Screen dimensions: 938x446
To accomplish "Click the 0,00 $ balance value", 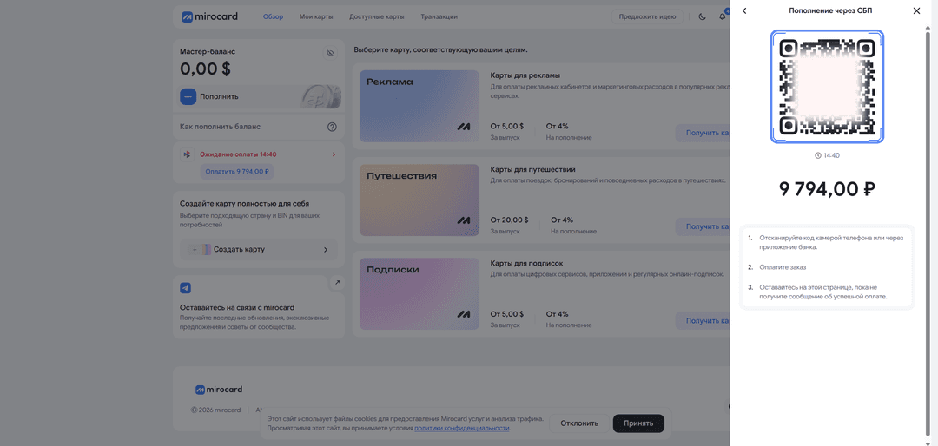I will [205, 69].
